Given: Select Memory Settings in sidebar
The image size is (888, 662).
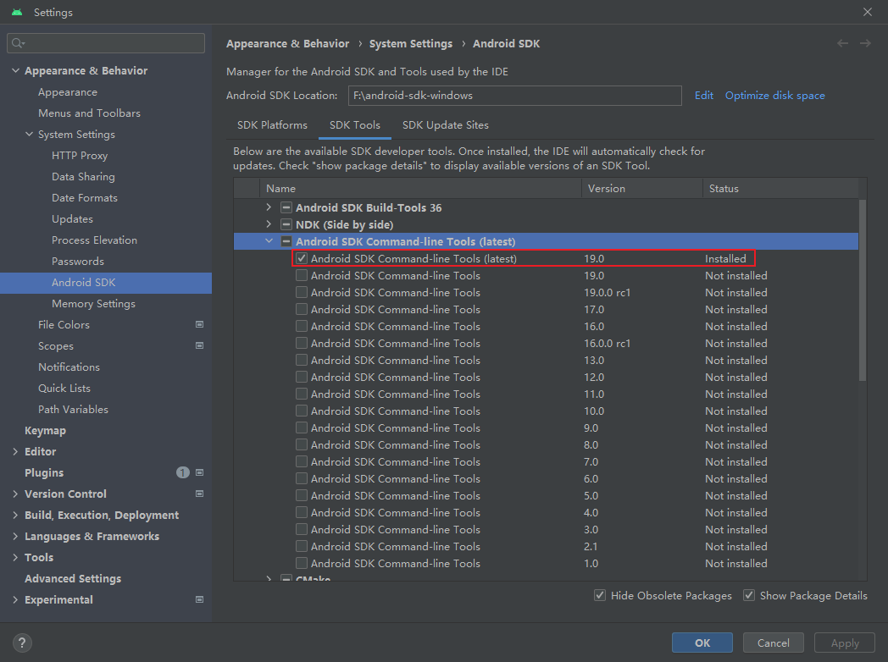Looking at the screenshot, I should pyautogui.click(x=93, y=304).
